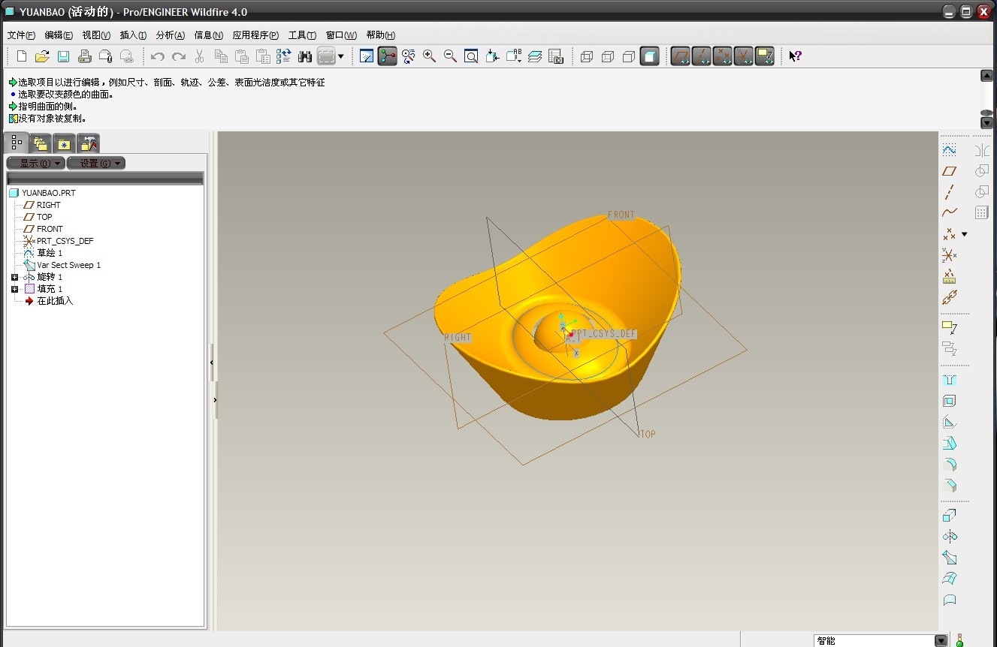Open the 分析 menu
This screenshot has height=647, width=997.
point(170,35)
